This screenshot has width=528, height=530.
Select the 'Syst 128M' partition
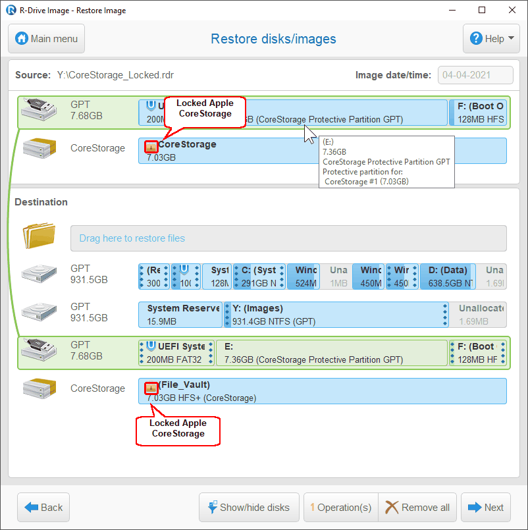217,277
